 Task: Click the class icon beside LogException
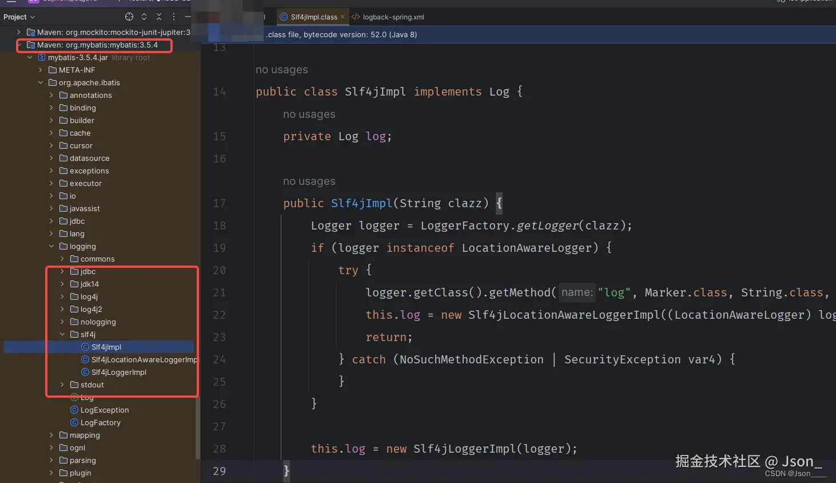pyautogui.click(x=74, y=410)
